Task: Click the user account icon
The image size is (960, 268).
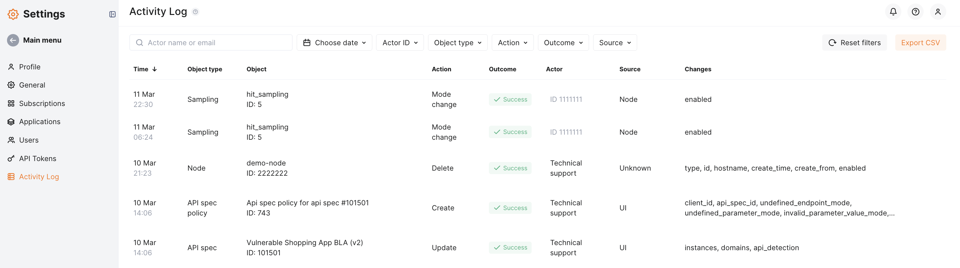Action: [938, 12]
